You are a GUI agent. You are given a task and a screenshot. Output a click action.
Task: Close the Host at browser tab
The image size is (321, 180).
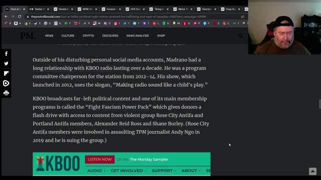click(24, 9)
